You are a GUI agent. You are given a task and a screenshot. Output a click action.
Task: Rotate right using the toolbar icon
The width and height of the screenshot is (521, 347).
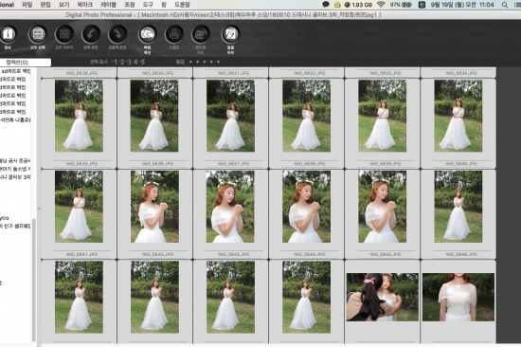click(117, 34)
